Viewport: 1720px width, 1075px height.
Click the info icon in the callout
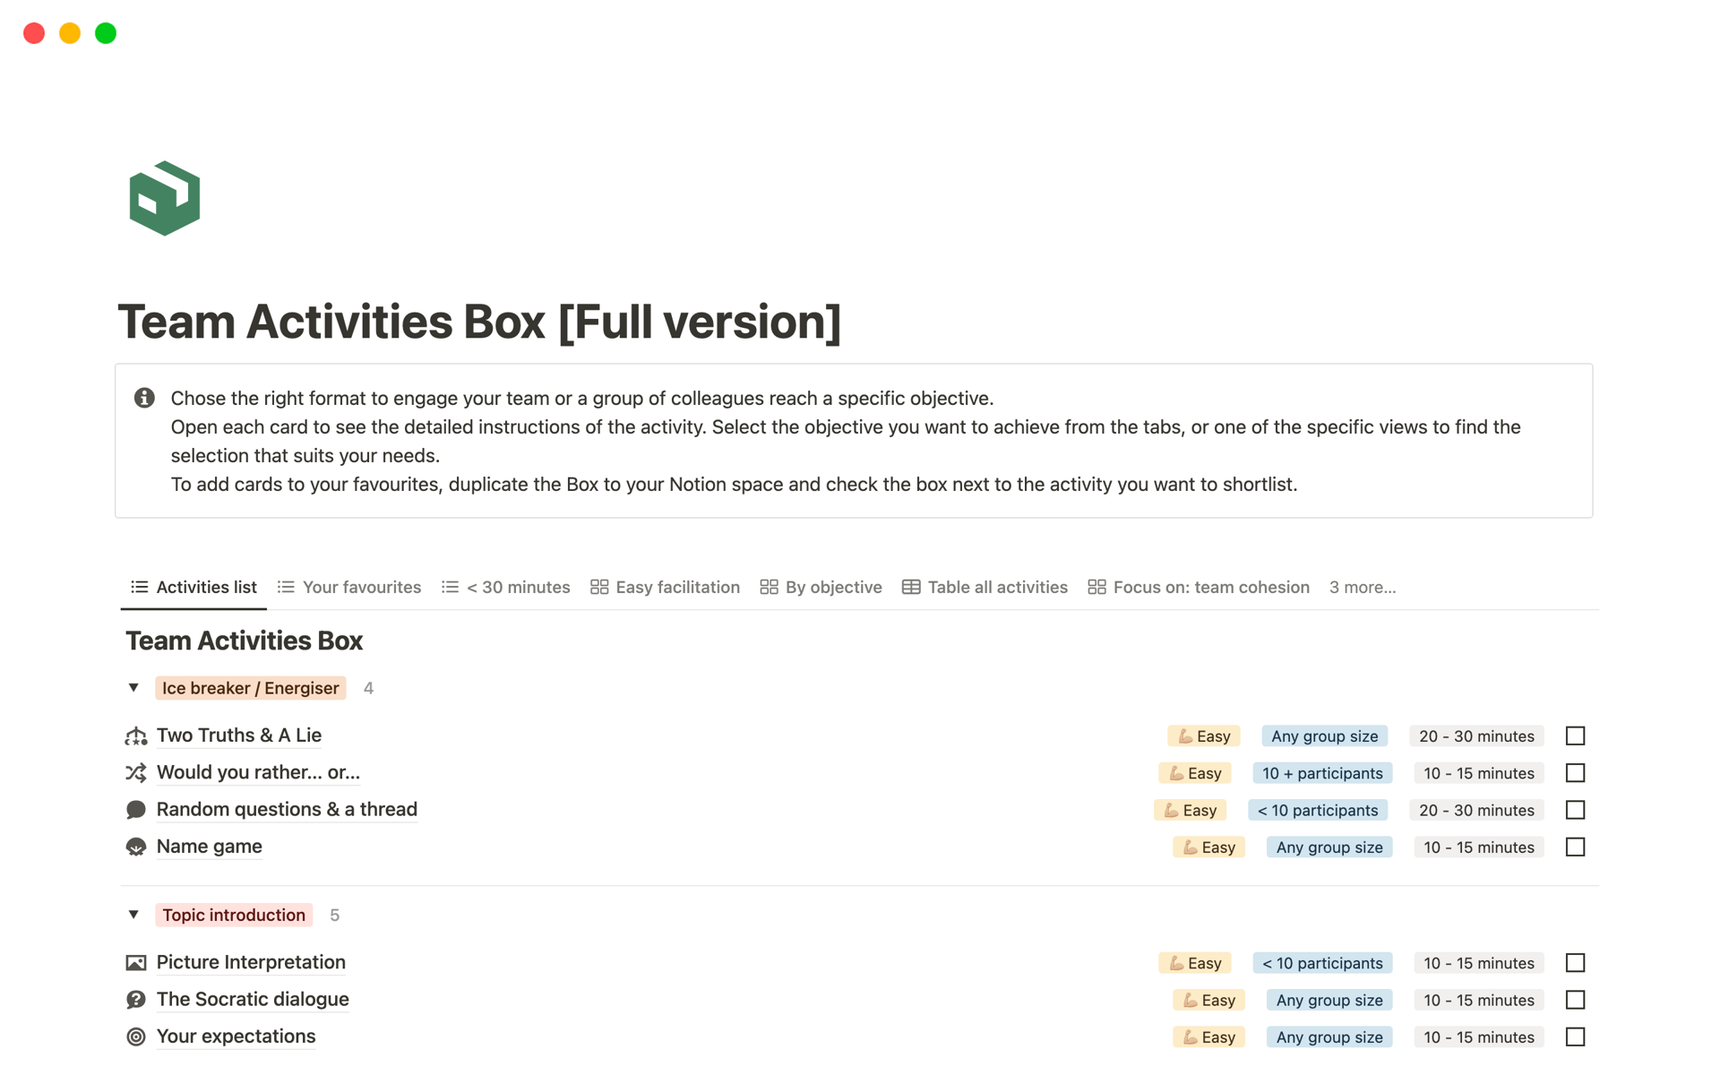point(144,398)
